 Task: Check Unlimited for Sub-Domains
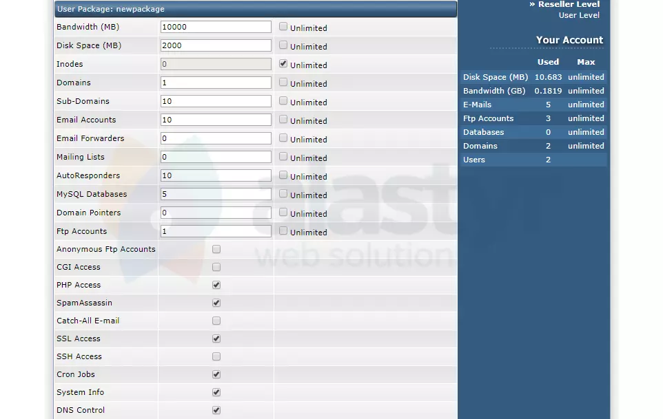pos(283,102)
